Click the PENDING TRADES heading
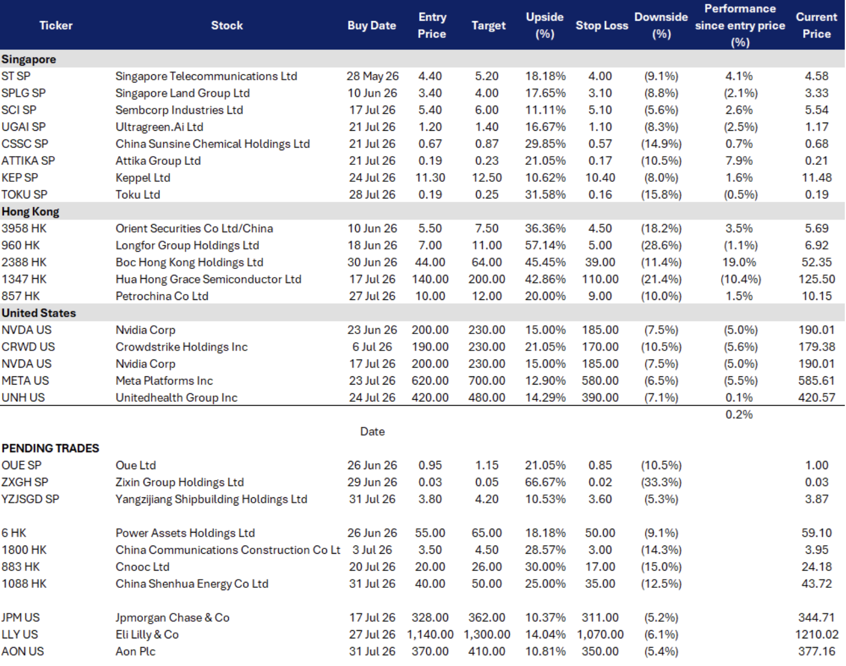 (50, 448)
